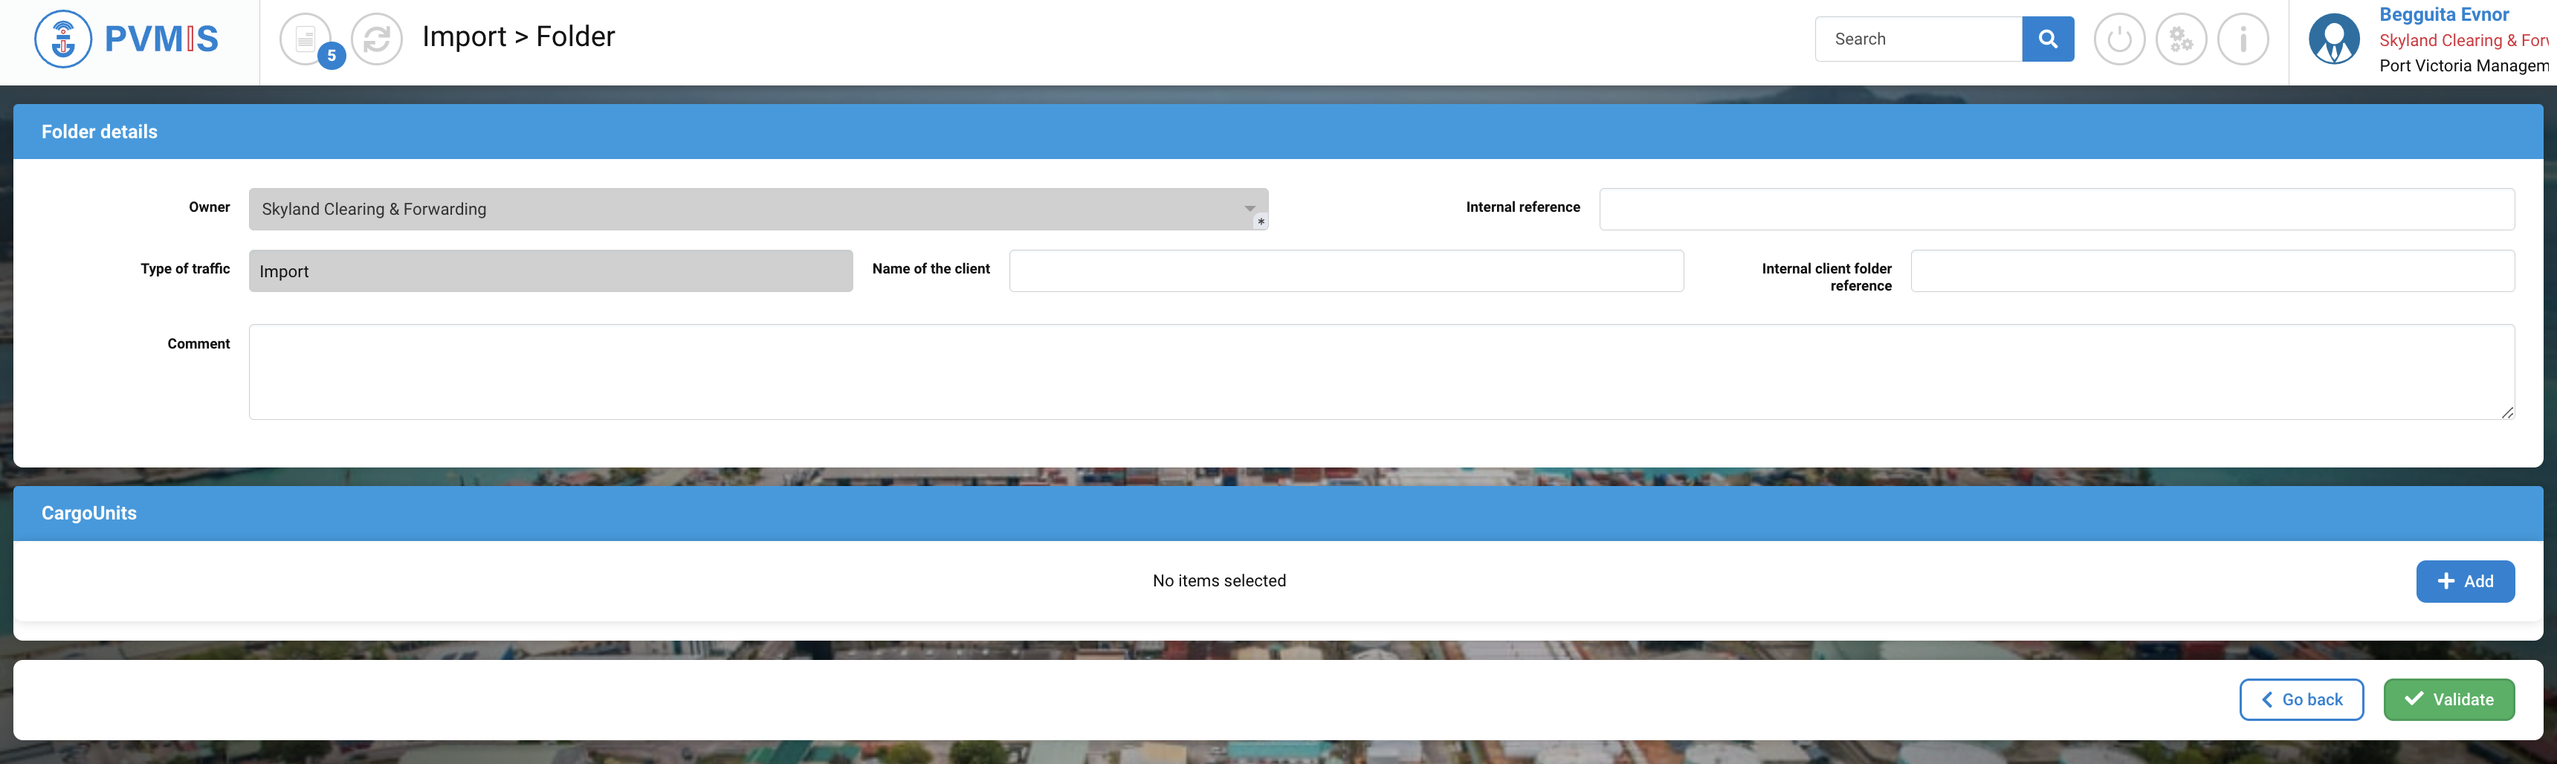Click the Type of traffic Import field
2557x764 pixels.
pos(550,271)
